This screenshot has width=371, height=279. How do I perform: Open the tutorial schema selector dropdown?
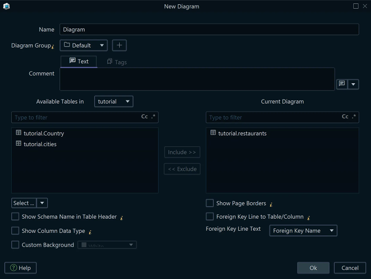[x=113, y=101]
